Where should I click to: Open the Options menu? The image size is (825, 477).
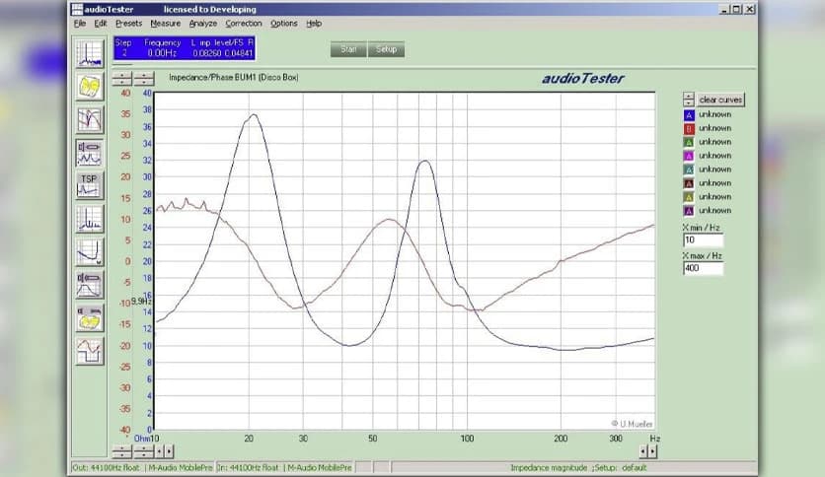pos(284,24)
